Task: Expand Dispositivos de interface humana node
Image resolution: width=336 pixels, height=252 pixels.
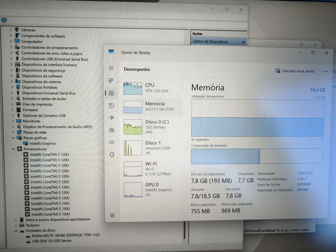Action: tap(12, 64)
